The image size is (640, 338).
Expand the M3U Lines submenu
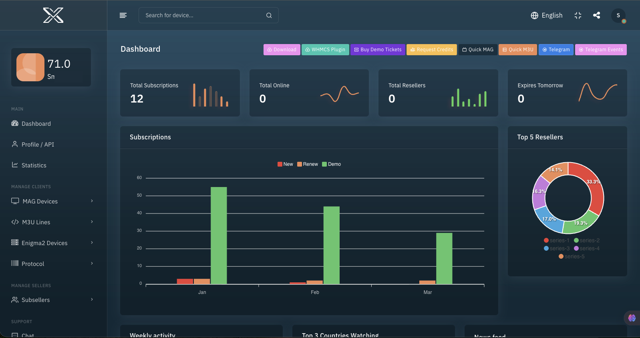52,222
